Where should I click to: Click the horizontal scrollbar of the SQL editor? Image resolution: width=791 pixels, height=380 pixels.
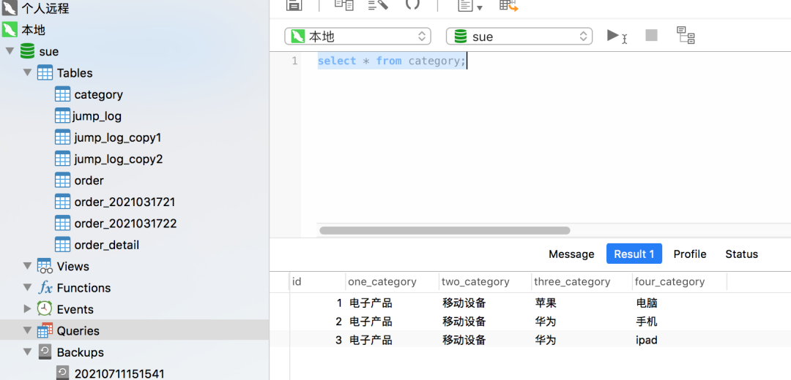point(445,230)
